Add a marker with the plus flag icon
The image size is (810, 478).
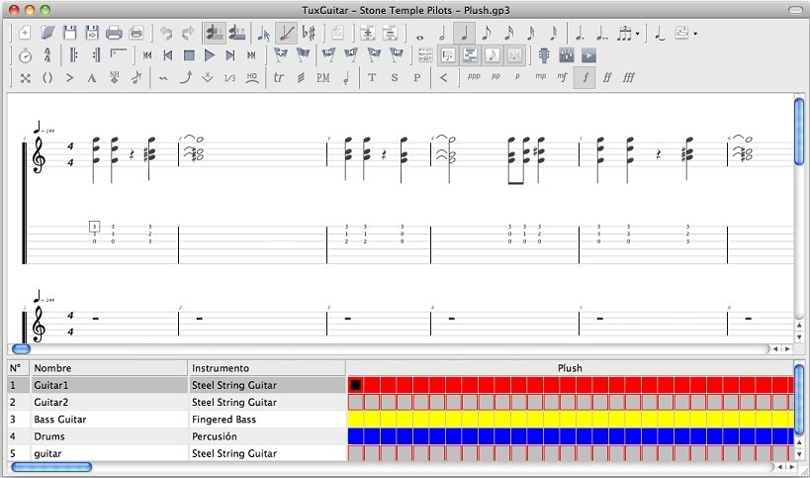(281, 54)
